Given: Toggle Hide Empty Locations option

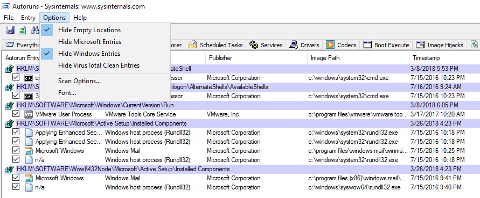Looking at the screenshot, I should 105,30.
